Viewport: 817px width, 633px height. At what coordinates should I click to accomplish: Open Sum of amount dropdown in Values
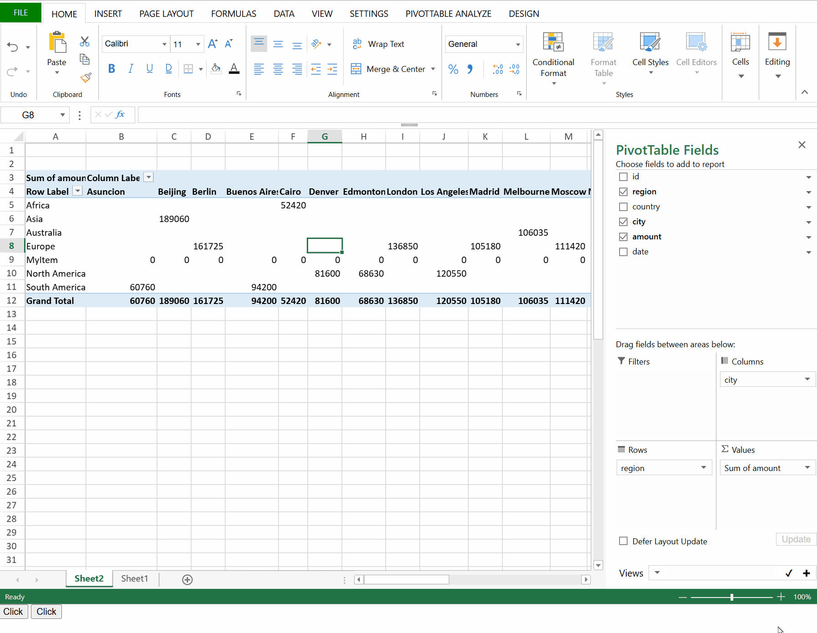[x=807, y=467]
